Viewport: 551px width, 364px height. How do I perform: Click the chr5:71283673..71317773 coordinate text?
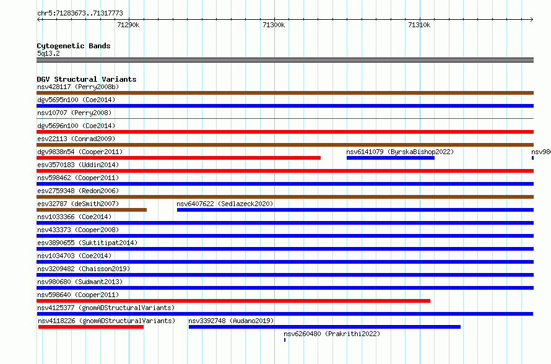(x=80, y=13)
